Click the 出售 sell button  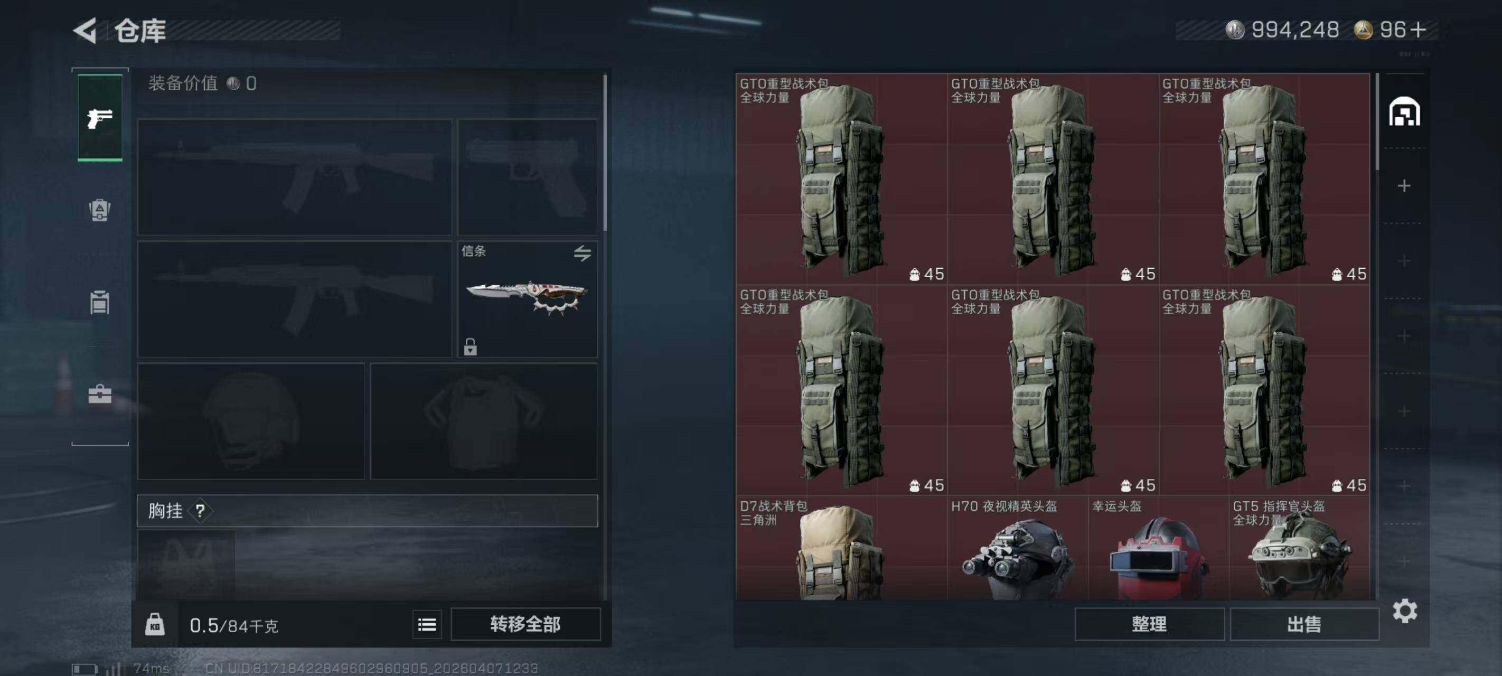1304,625
